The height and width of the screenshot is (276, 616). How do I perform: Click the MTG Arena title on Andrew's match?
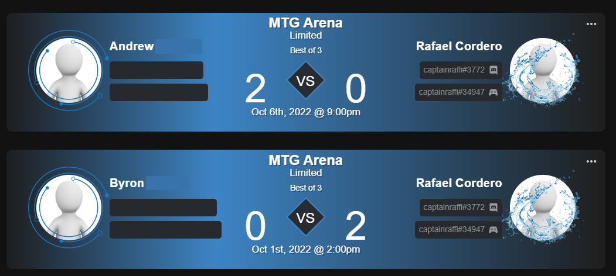point(305,23)
